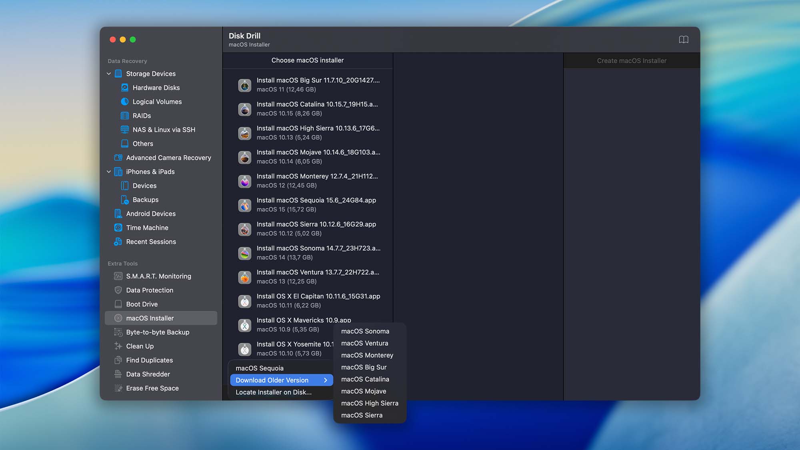Click the NAS & Linux via SSH icon
The image size is (800, 450).
click(x=125, y=130)
